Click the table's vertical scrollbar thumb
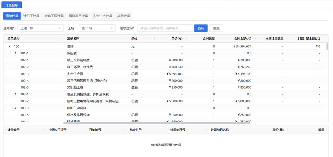Image resolution: width=333 pixels, height=157 pixels. click(x=327, y=46)
